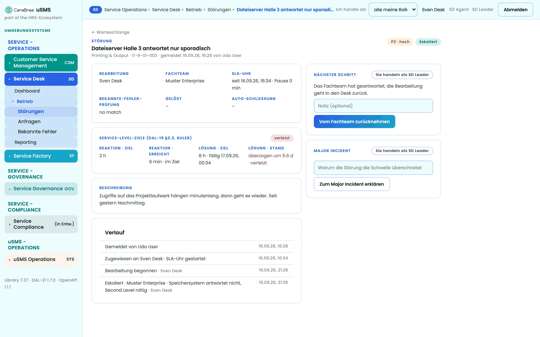Click Service Desk breadcrumb link
This screenshot has width=540, height=337.
click(x=166, y=10)
